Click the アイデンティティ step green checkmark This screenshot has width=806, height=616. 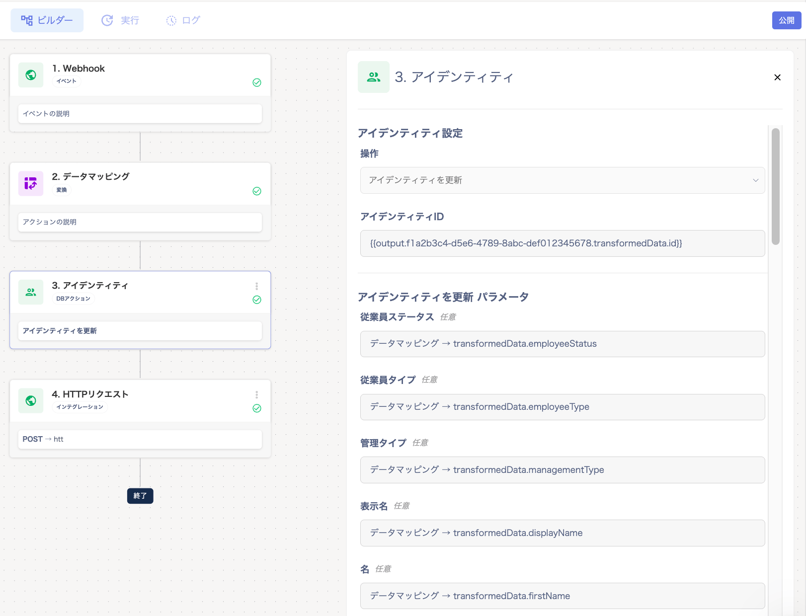click(x=257, y=300)
